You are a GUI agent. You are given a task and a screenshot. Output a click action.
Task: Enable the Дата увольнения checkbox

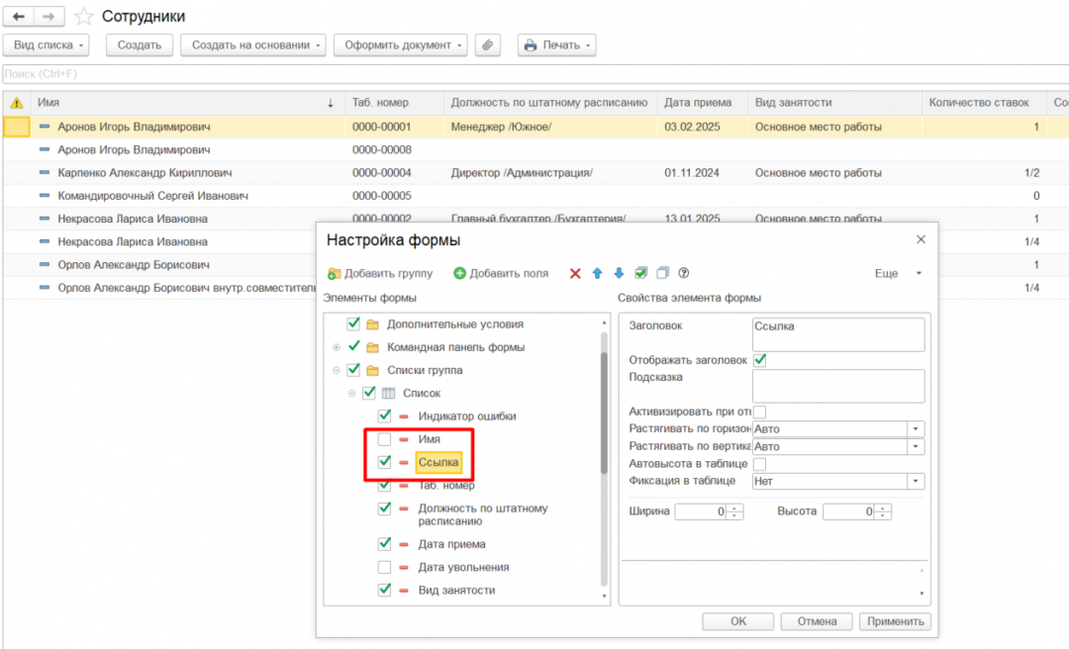coord(384,567)
